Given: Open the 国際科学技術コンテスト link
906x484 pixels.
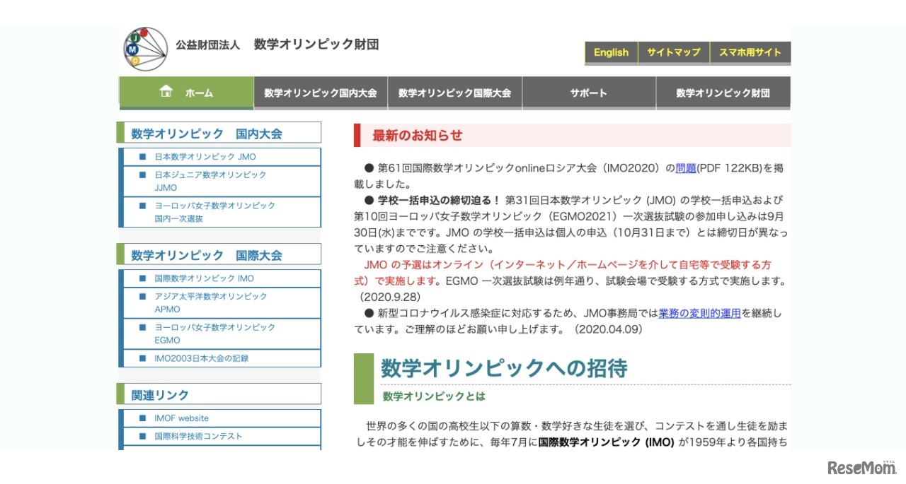Looking at the screenshot, I should click(197, 436).
